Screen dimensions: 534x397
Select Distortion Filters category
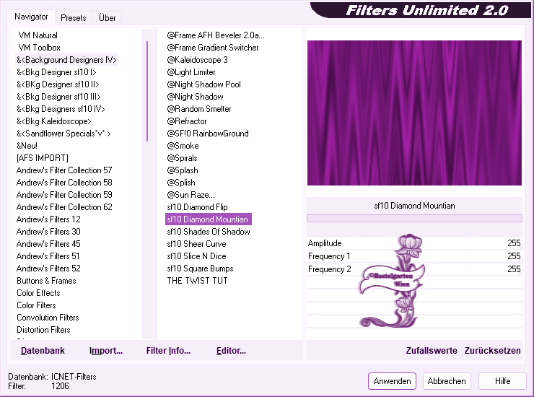point(43,330)
